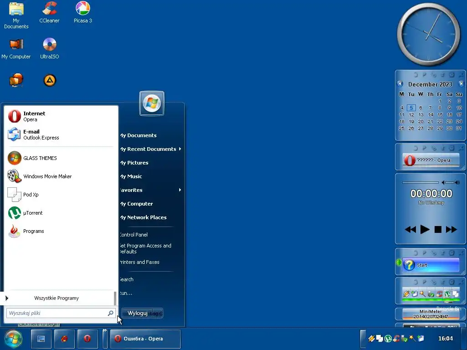467x350 pixels.
Task: Open Opera Internet in Start menu
Action: pyautogui.click(x=61, y=116)
